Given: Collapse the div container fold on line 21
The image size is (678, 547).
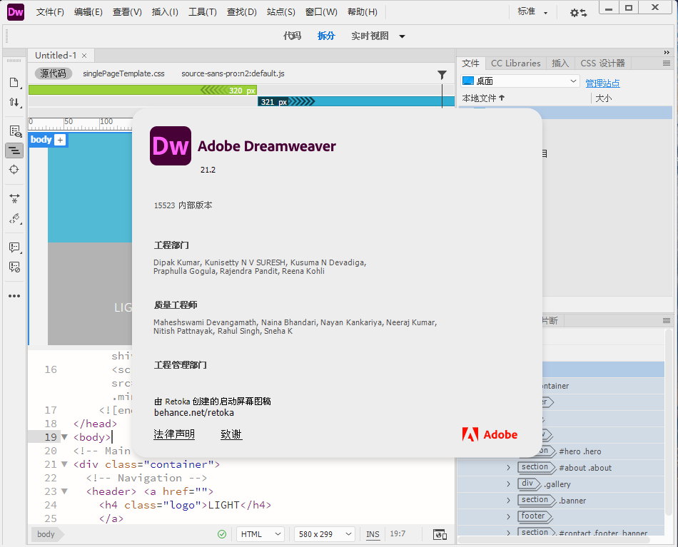Looking at the screenshot, I should 64,464.
